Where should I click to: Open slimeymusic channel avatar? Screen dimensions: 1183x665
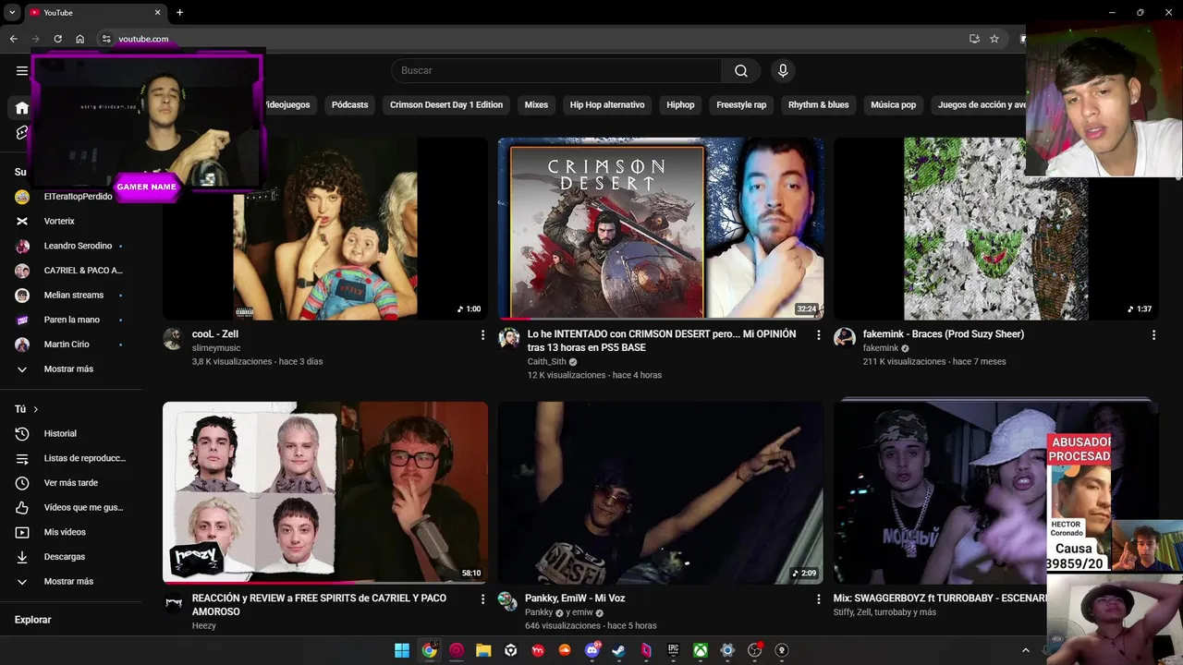[173, 338]
